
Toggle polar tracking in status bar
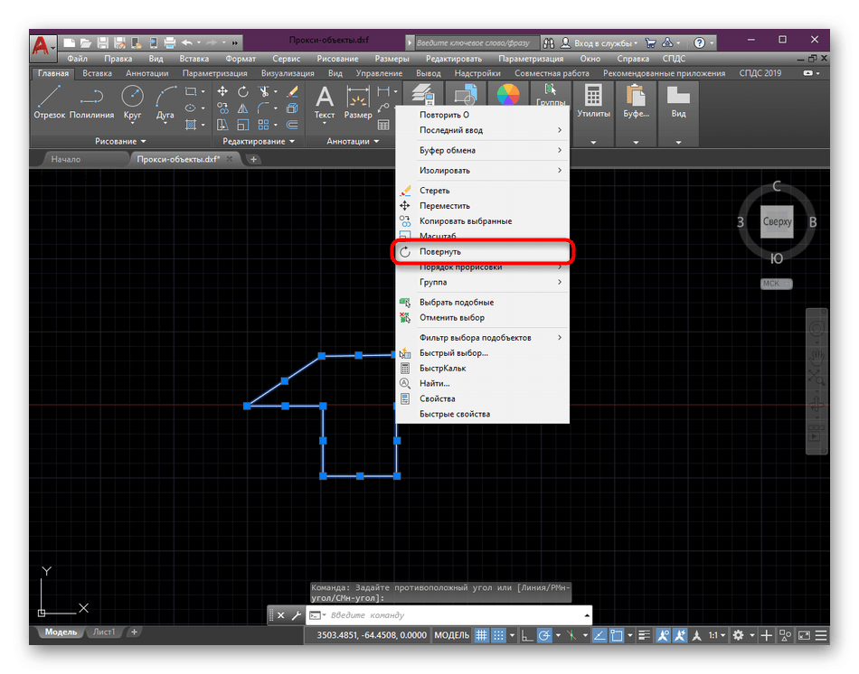544,635
